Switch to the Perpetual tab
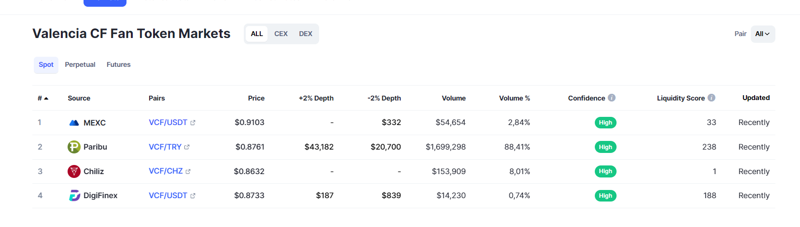The height and width of the screenshot is (227, 800). (80, 65)
